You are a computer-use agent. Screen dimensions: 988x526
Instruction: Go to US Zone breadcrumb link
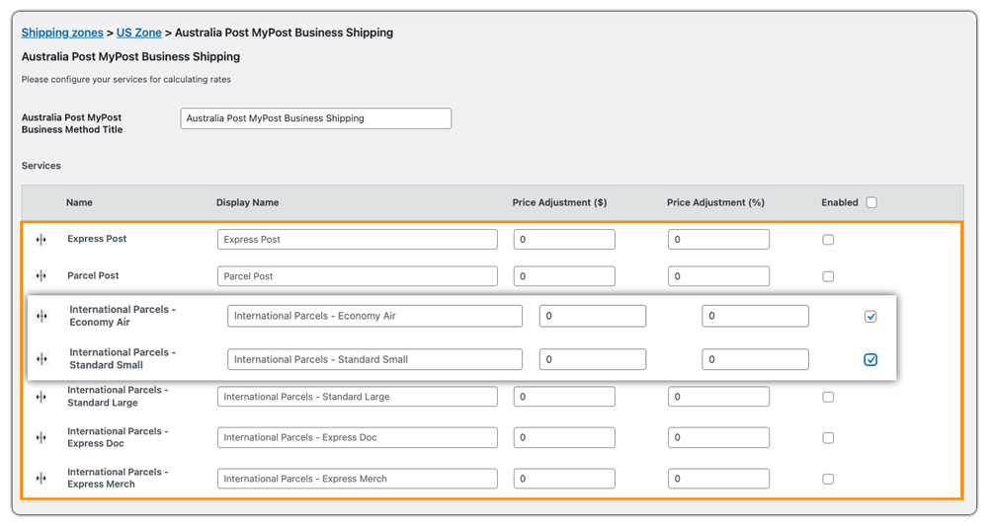click(x=138, y=33)
